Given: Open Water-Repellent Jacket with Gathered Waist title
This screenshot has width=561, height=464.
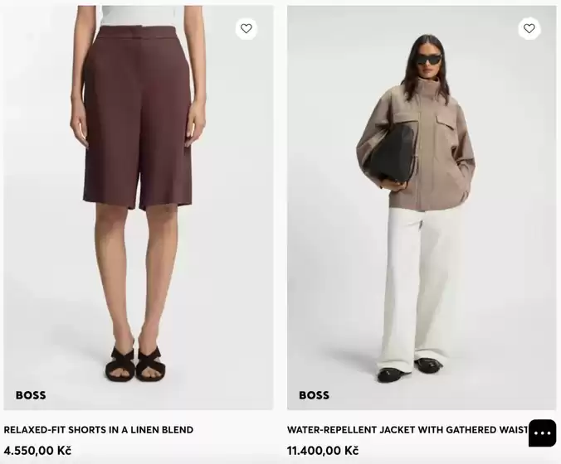Looking at the screenshot, I should pyautogui.click(x=407, y=429).
